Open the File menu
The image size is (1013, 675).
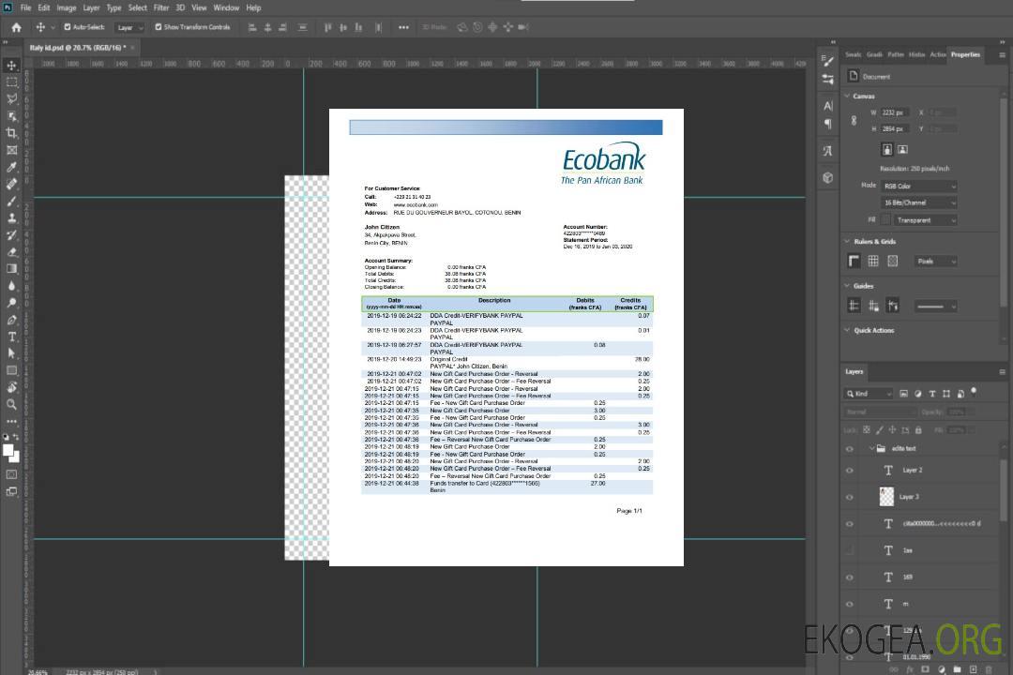coord(26,7)
